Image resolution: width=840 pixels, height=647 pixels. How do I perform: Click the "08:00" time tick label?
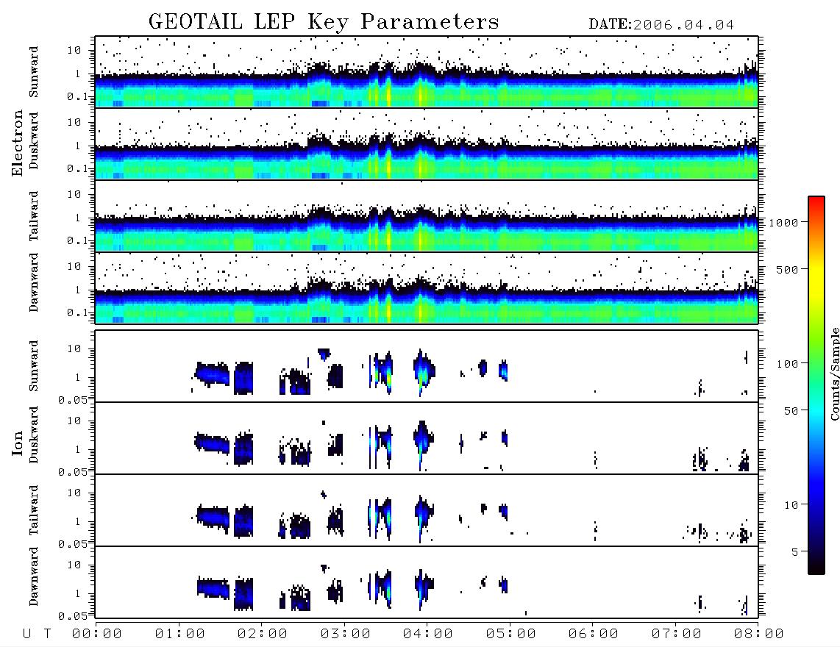click(x=759, y=634)
